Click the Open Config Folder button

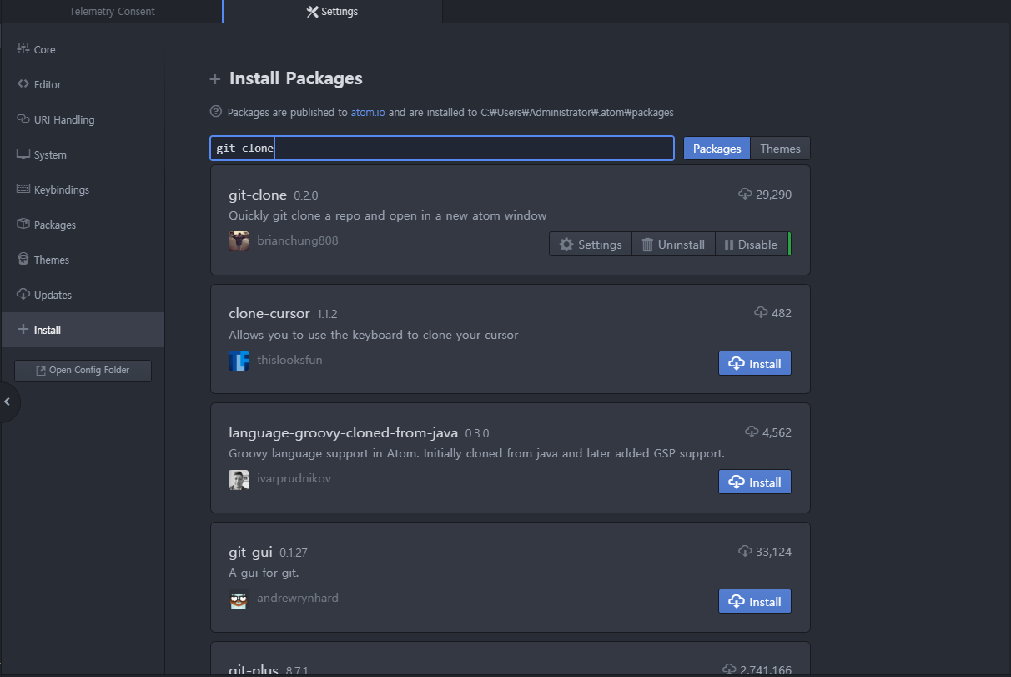pyautogui.click(x=83, y=371)
